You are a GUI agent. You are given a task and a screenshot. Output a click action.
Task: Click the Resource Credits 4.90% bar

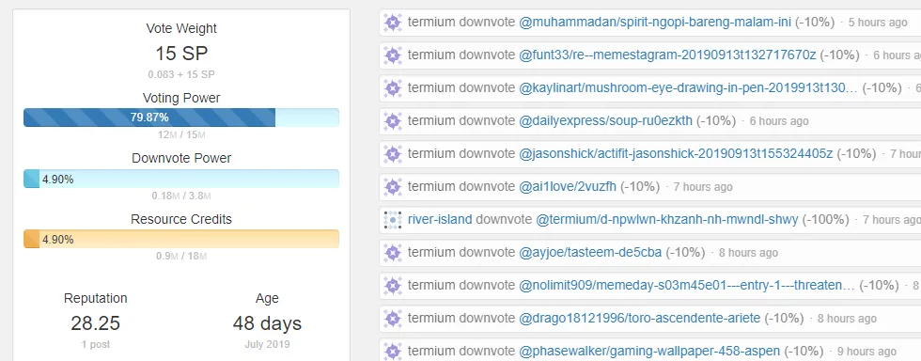point(181,240)
